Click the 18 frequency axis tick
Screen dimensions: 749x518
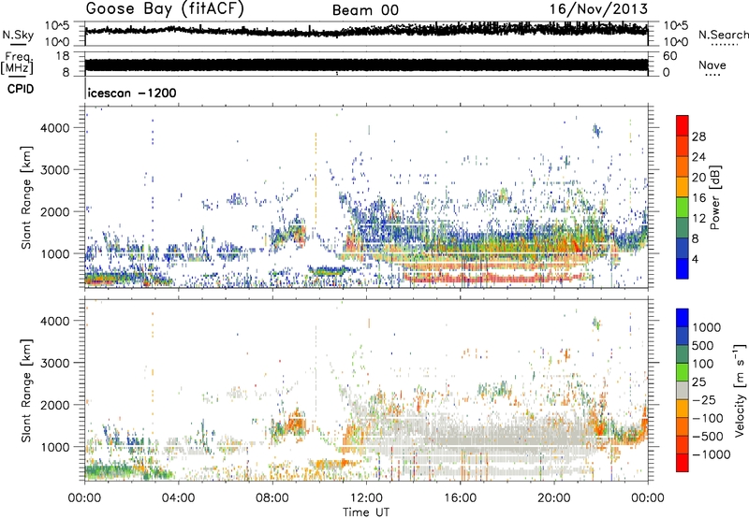(62, 56)
